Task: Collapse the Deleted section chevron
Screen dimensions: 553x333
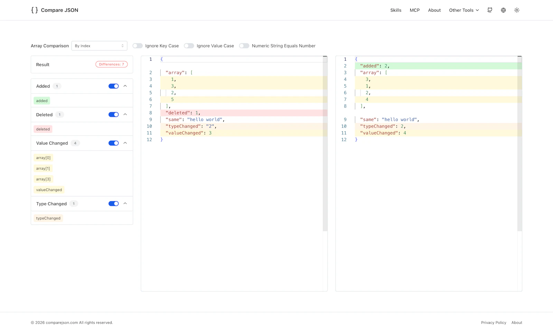Action: (x=125, y=115)
